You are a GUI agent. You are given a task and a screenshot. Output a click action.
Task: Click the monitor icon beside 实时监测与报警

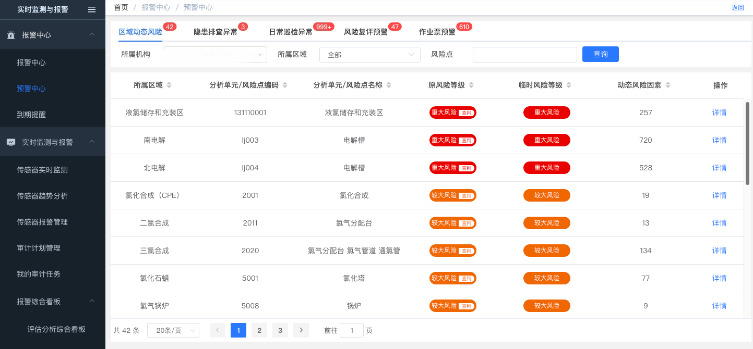tap(11, 142)
